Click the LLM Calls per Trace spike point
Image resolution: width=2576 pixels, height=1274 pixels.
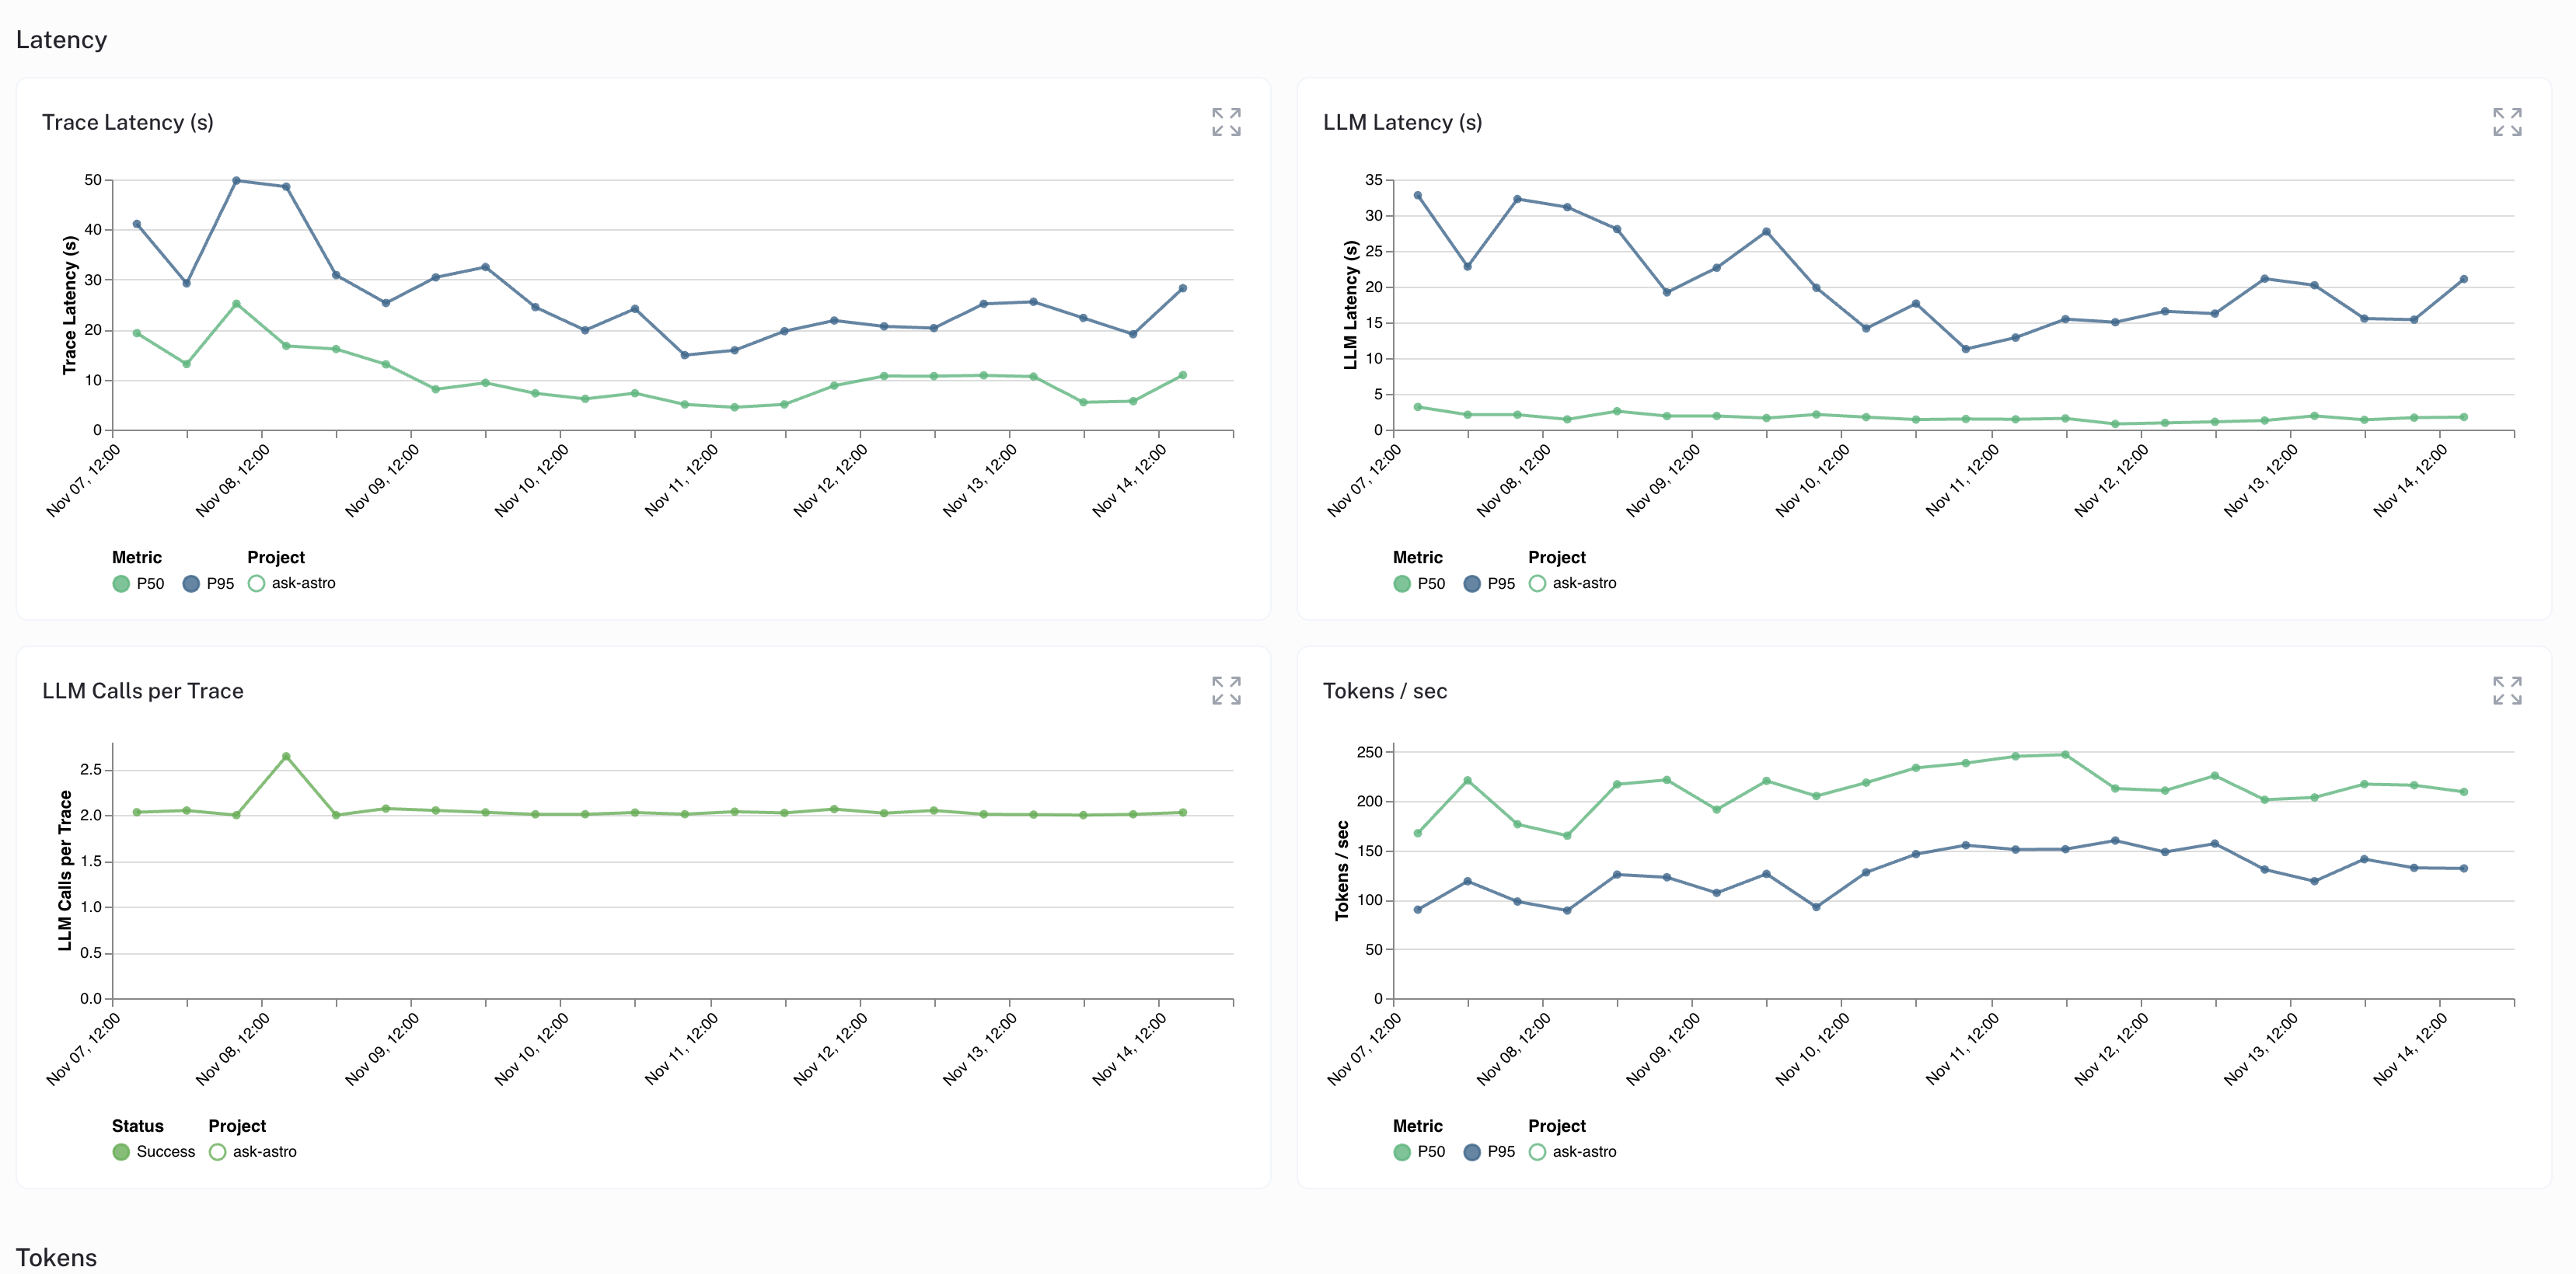click(286, 757)
